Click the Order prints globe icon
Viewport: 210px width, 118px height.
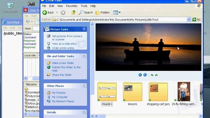coord(49,48)
